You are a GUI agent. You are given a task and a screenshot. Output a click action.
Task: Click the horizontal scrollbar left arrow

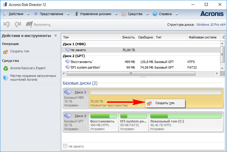(x=64, y=73)
